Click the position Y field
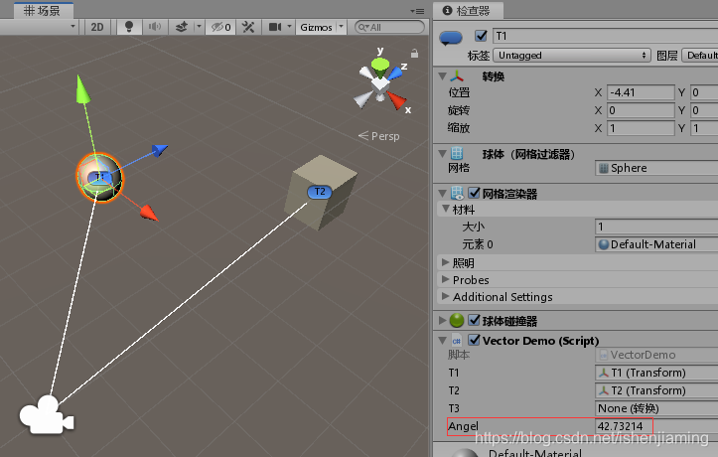The height and width of the screenshot is (457, 718). pos(704,92)
